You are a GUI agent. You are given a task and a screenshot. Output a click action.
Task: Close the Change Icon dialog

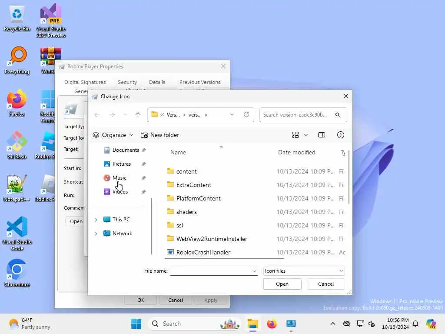345,96
